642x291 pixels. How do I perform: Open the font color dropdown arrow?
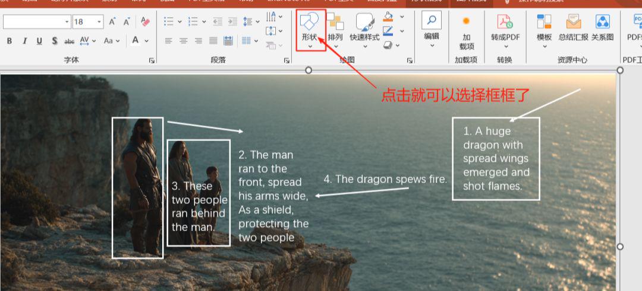(146, 41)
